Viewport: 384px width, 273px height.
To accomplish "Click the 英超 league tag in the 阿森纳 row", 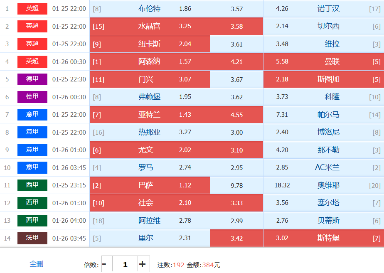I will [32, 61].
